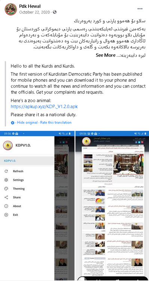The height and width of the screenshot is (281, 149).
Task: Click Instagram icon in right screenshot header
Action: [x=142, y=142]
